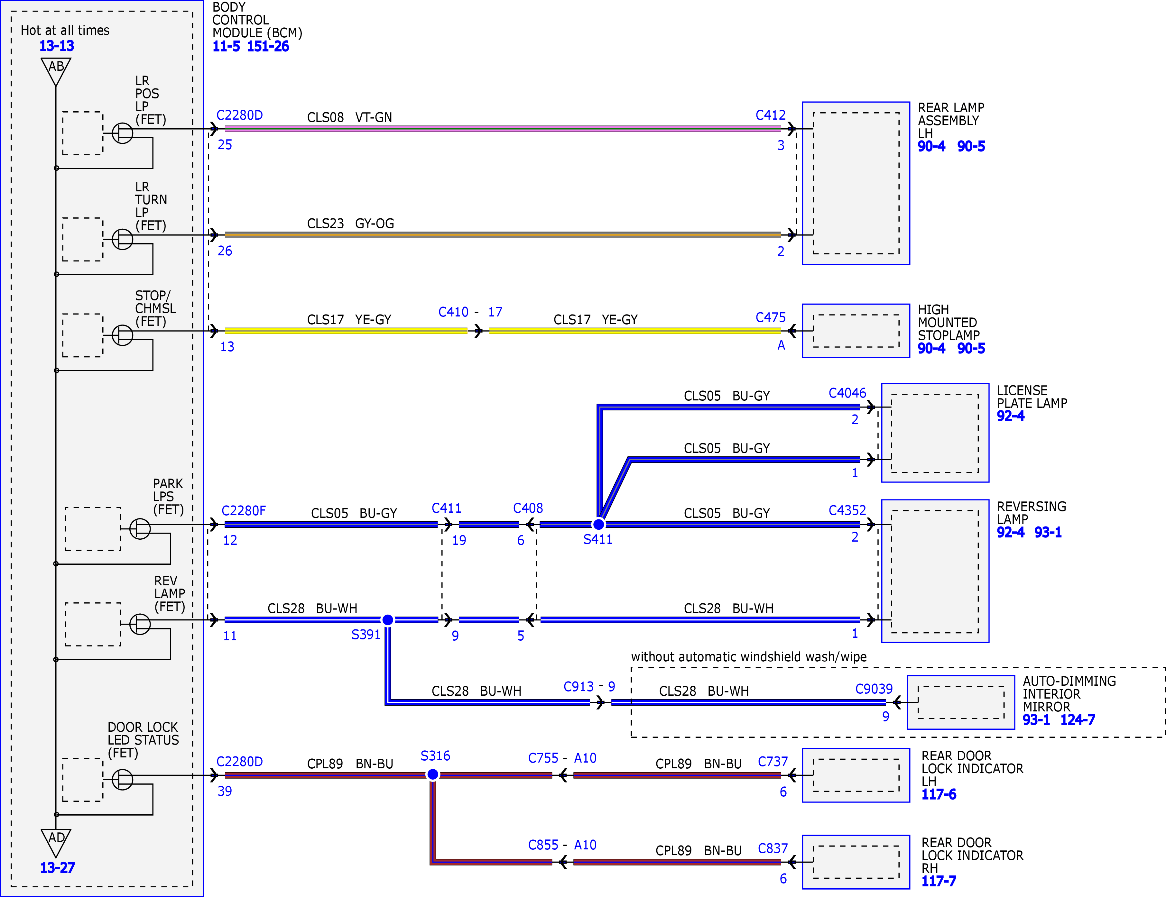
Task: Select the LR TURN LP FET transistor symbol
Action: (x=122, y=239)
